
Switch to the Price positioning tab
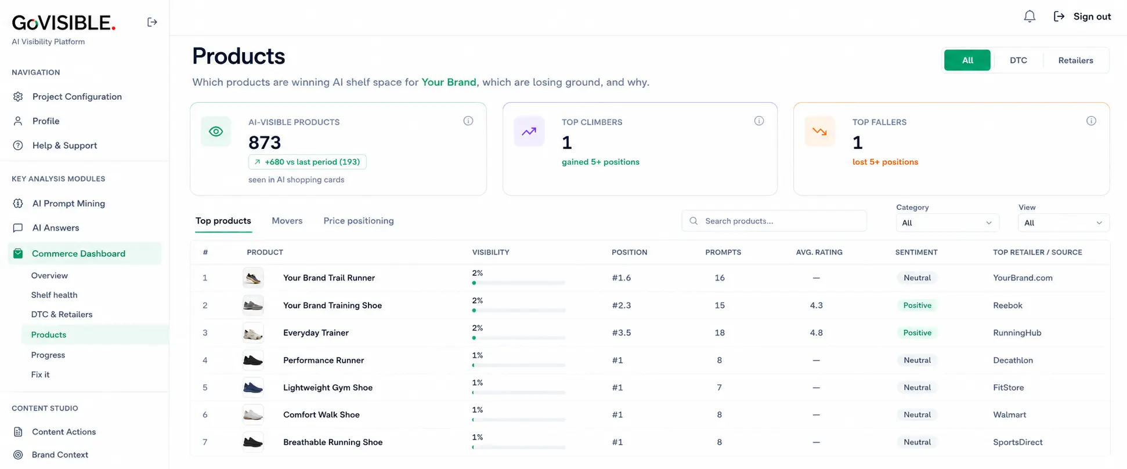(x=359, y=221)
